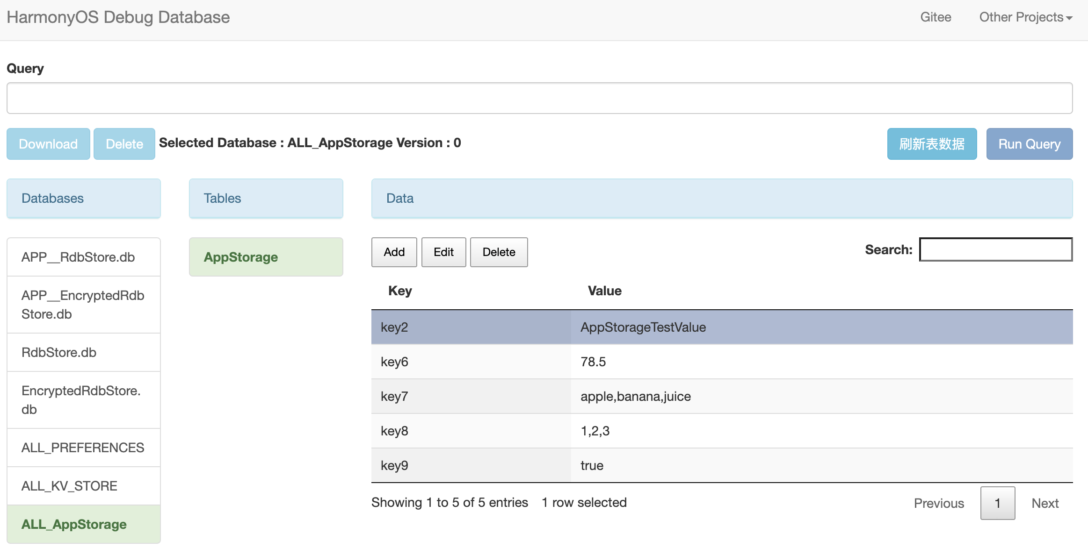1088x555 pixels.
Task: Click the Delete row button in the Data panel
Action: click(499, 252)
